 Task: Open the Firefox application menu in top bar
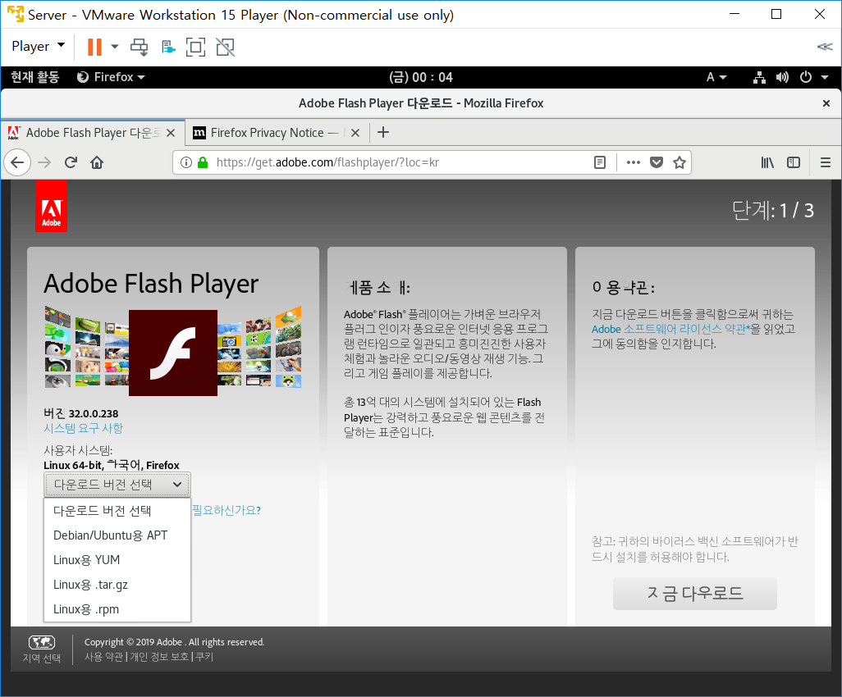click(111, 77)
